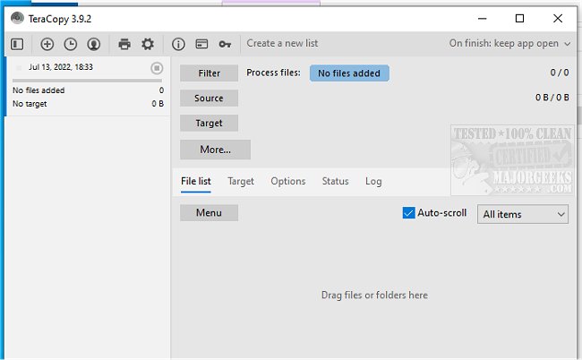The width and height of the screenshot is (582, 360).
Task: Open the history clock icon
Action: 70,44
